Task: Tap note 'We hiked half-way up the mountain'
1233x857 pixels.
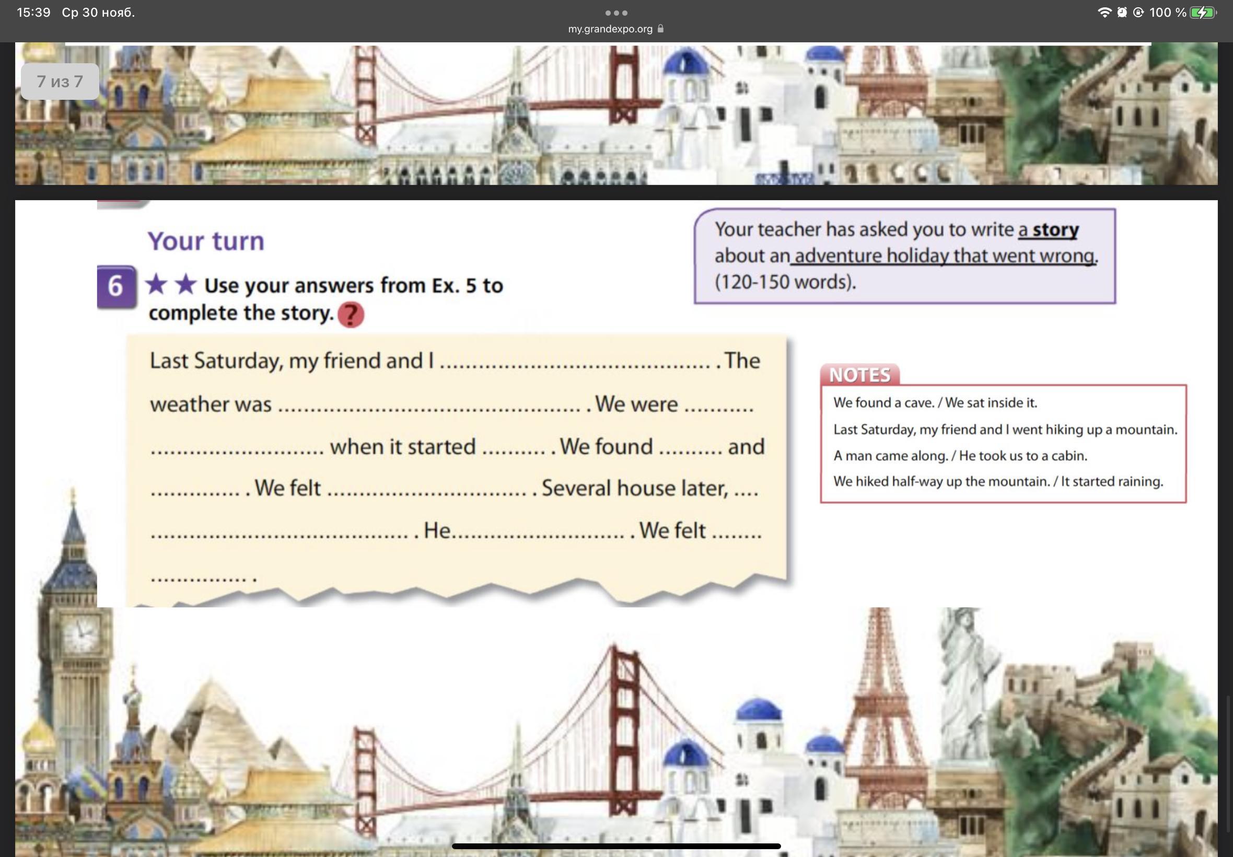Action: click(x=998, y=482)
